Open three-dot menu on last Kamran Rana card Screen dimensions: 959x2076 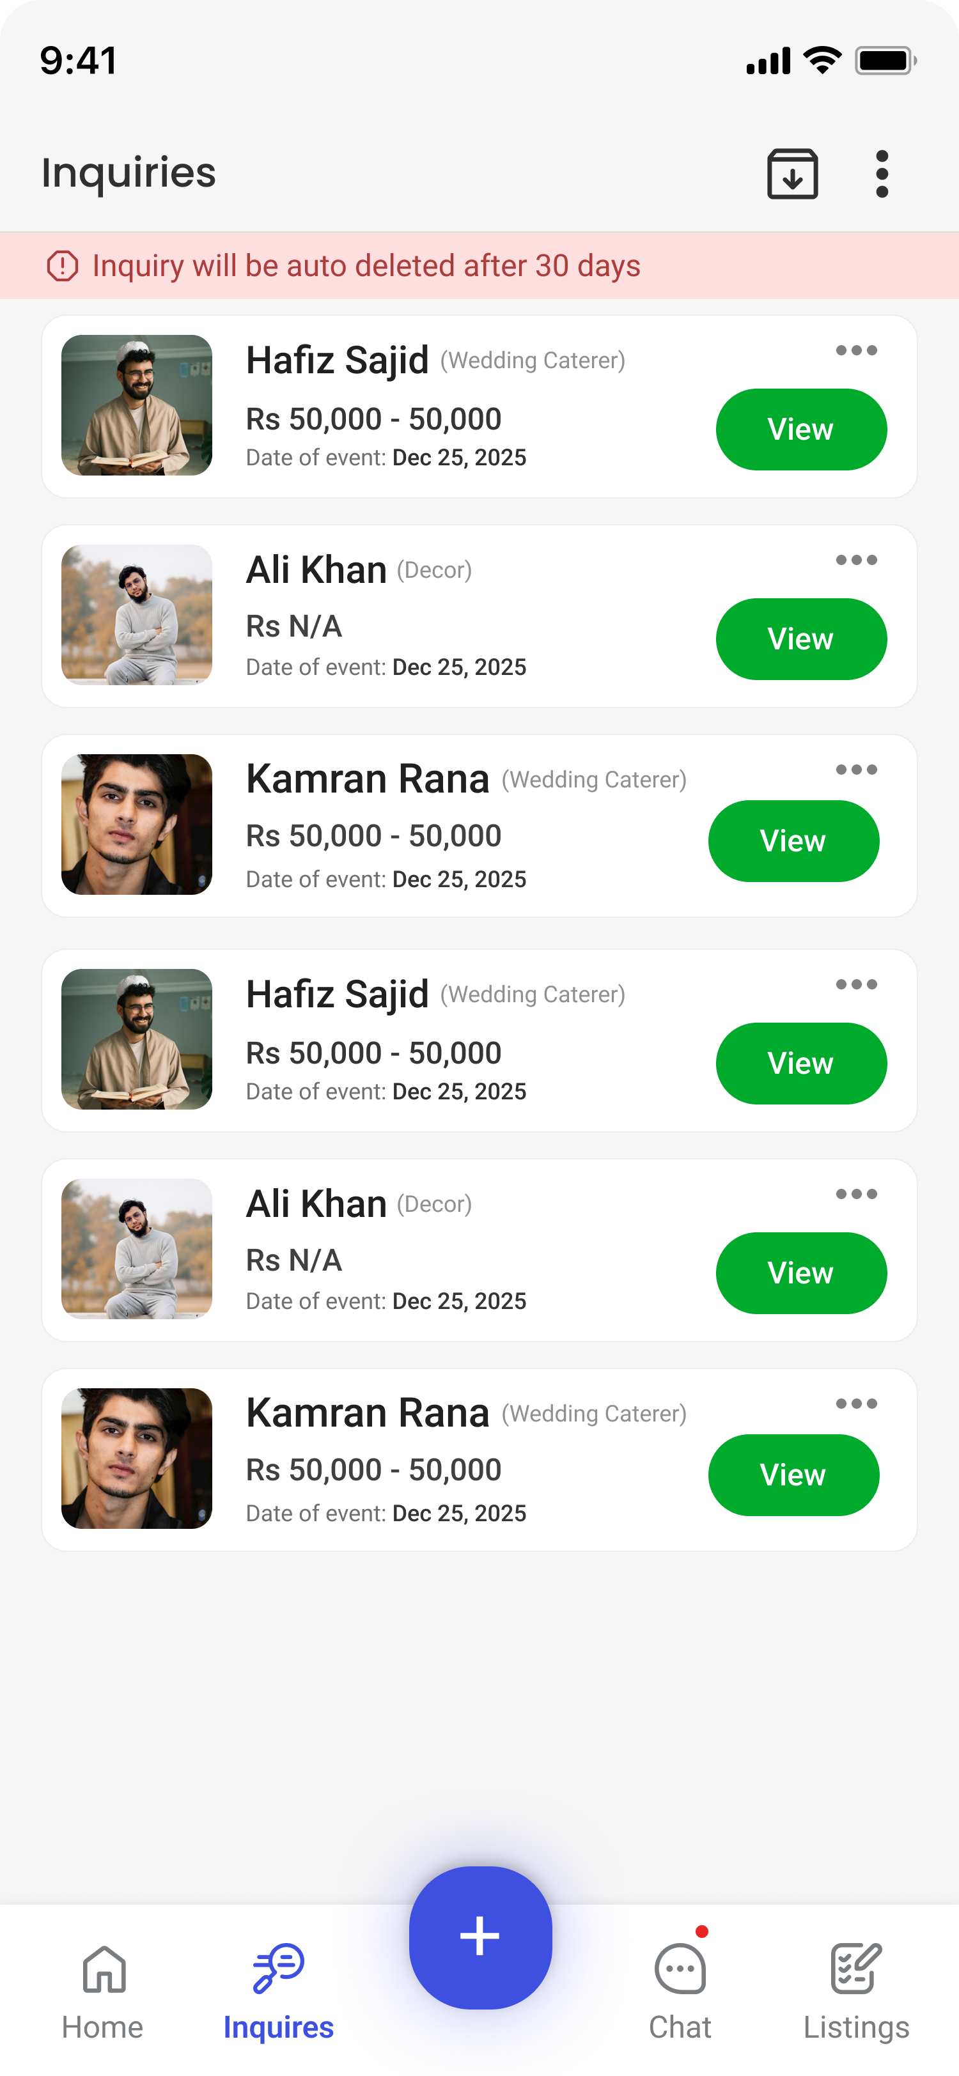(856, 1403)
